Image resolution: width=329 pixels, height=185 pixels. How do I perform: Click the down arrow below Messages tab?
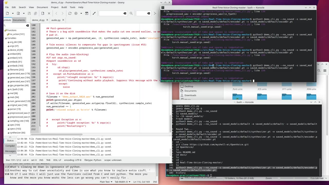(x=10, y=155)
